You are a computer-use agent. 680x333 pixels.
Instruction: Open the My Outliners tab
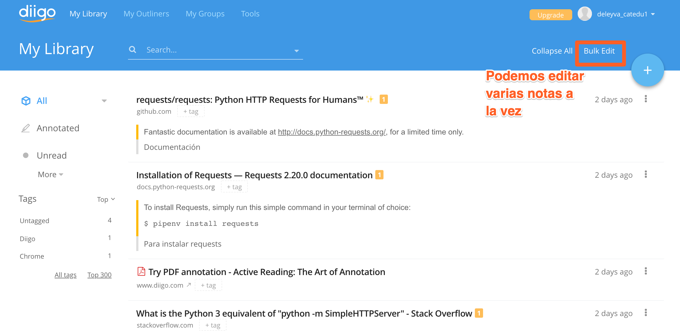coord(146,14)
